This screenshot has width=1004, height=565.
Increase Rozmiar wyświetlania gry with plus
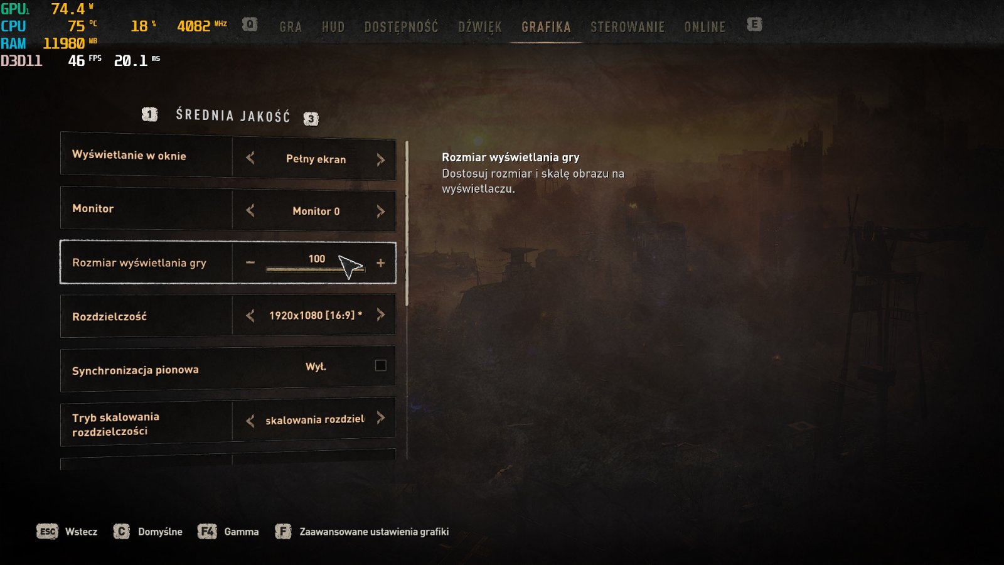pos(380,263)
